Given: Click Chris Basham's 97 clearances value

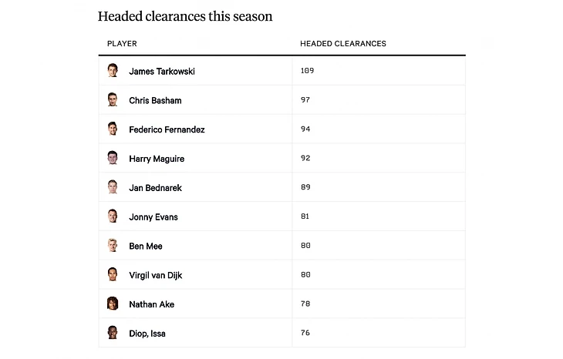Looking at the screenshot, I should coord(305,100).
